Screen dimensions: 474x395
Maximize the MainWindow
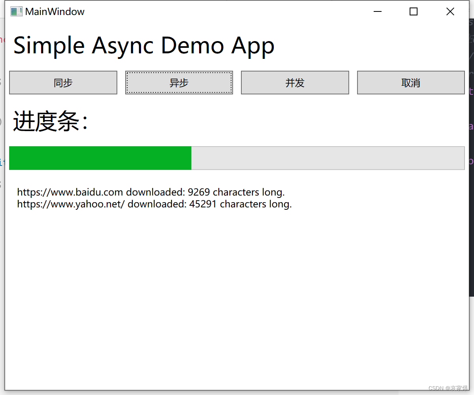click(413, 11)
